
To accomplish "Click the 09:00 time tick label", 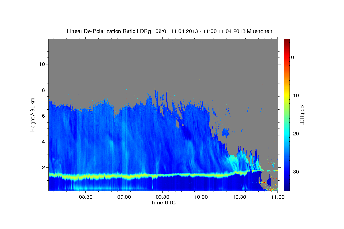I will click(x=124, y=197).
